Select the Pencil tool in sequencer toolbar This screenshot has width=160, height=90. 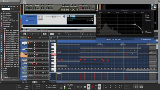pyautogui.click(x=24, y=34)
